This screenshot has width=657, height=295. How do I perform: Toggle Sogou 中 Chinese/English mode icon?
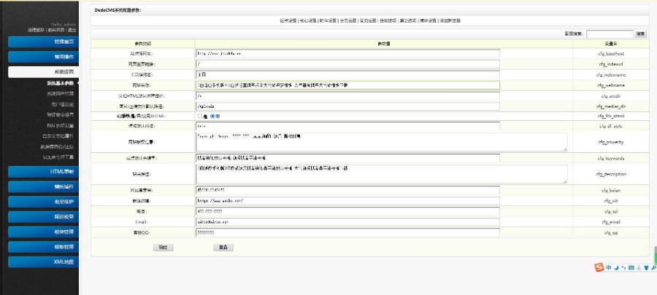coord(608,268)
